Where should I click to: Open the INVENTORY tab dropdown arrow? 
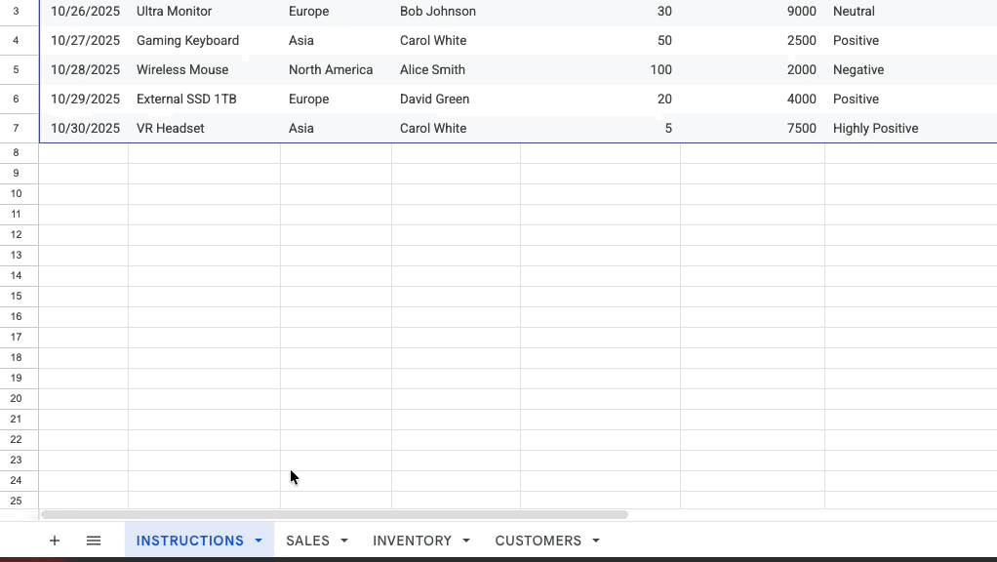click(466, 541)
